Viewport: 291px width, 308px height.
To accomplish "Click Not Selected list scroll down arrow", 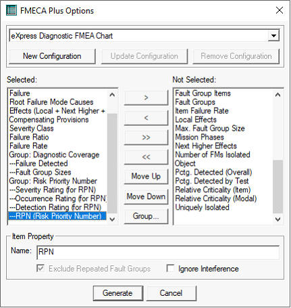I will pyautogui.click(x=277, y=219).
